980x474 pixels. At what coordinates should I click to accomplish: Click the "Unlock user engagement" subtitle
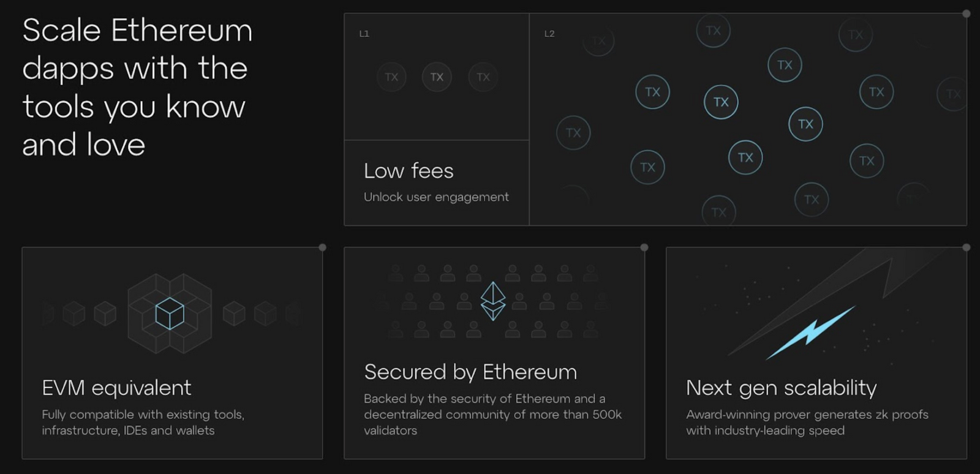pos(436,197)
